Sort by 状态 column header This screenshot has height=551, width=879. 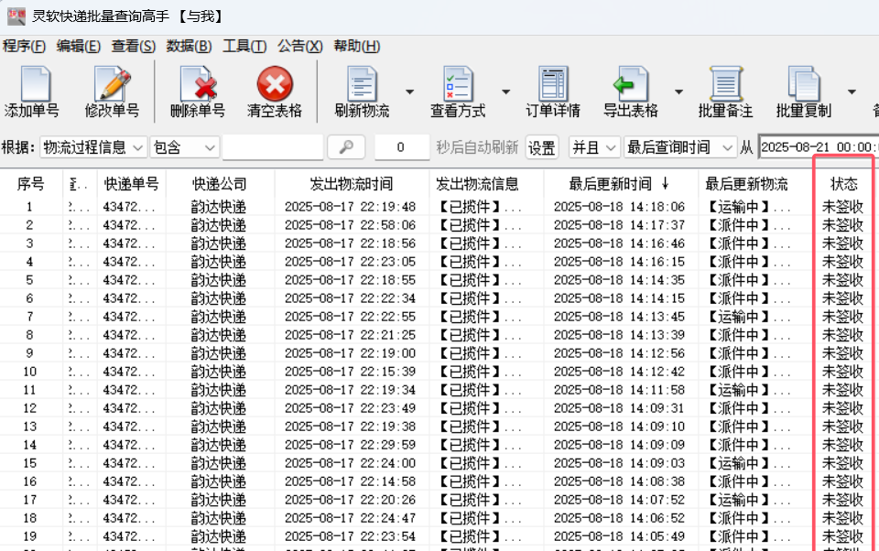[843, 184]
